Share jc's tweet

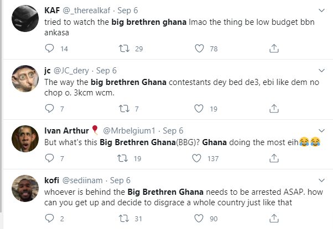click(x=273, y=109)
